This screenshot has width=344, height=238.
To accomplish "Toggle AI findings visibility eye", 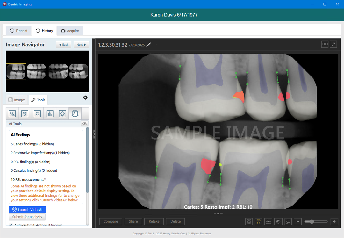I will (85, 124).
